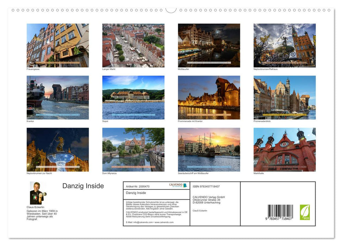Select the Seeräuberschiff am Mottlauufer image
The image size is (342, 246).
tap(209, 149)
